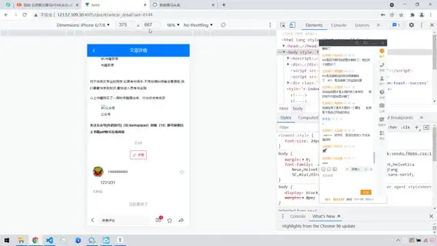Screen dimensions: 437x246
Task: Open the drawer three-dot menu
Action: coord(283,217)
